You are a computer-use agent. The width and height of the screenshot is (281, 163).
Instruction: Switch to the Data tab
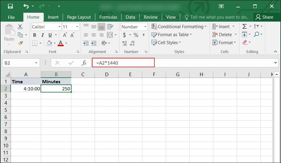130,17
